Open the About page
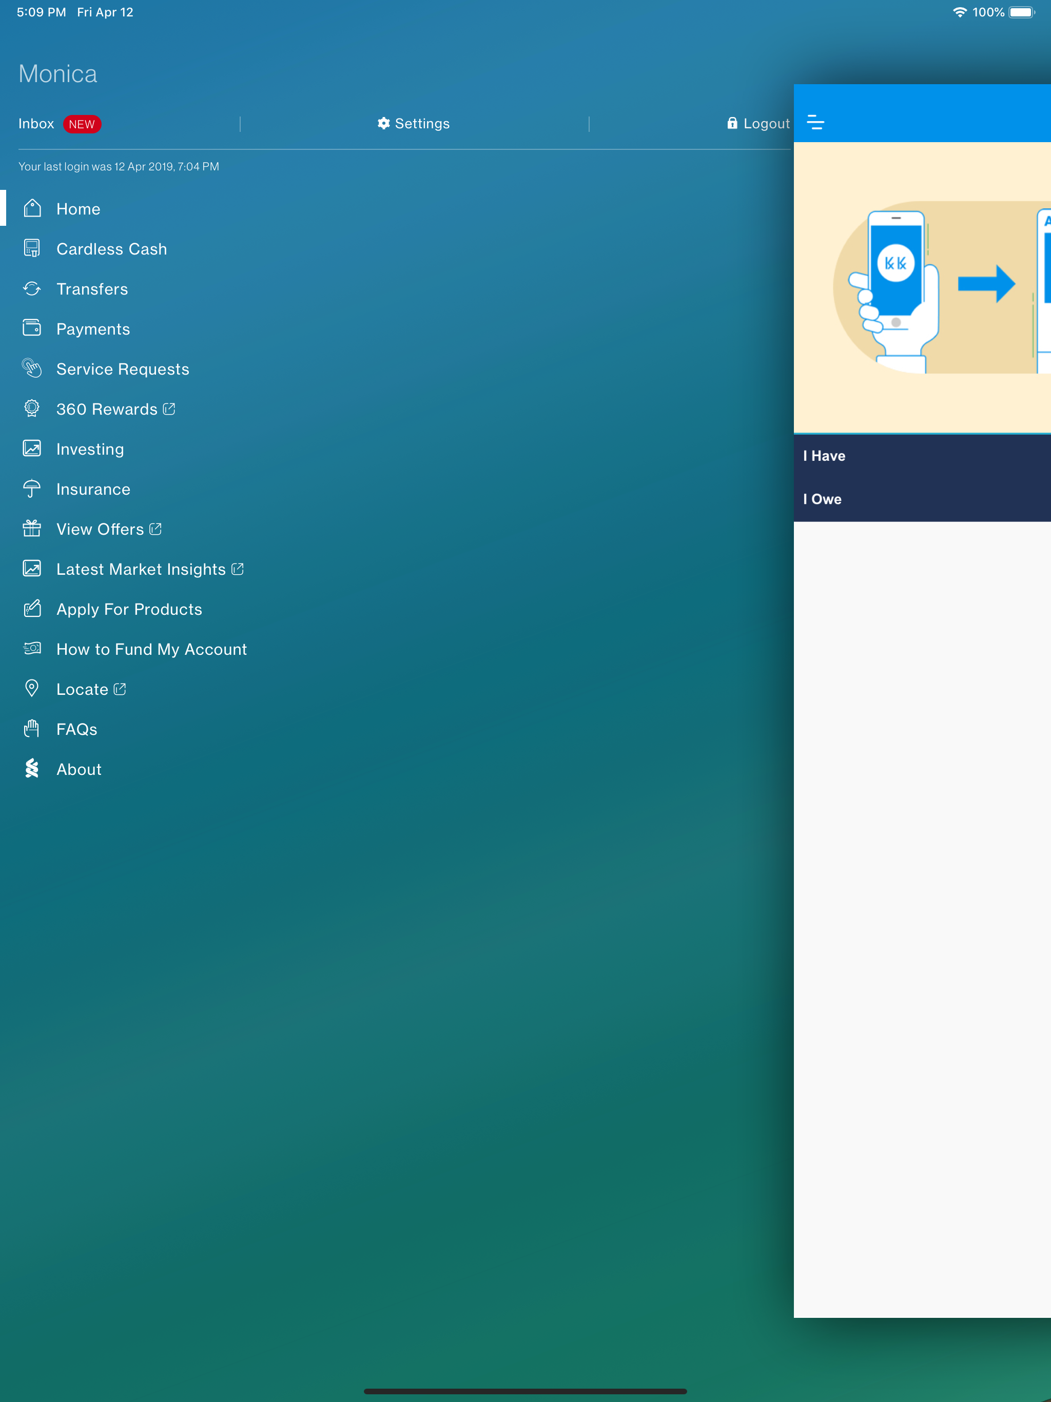The width and height of the screenshot is (1051, 1402). pos(79,769)
